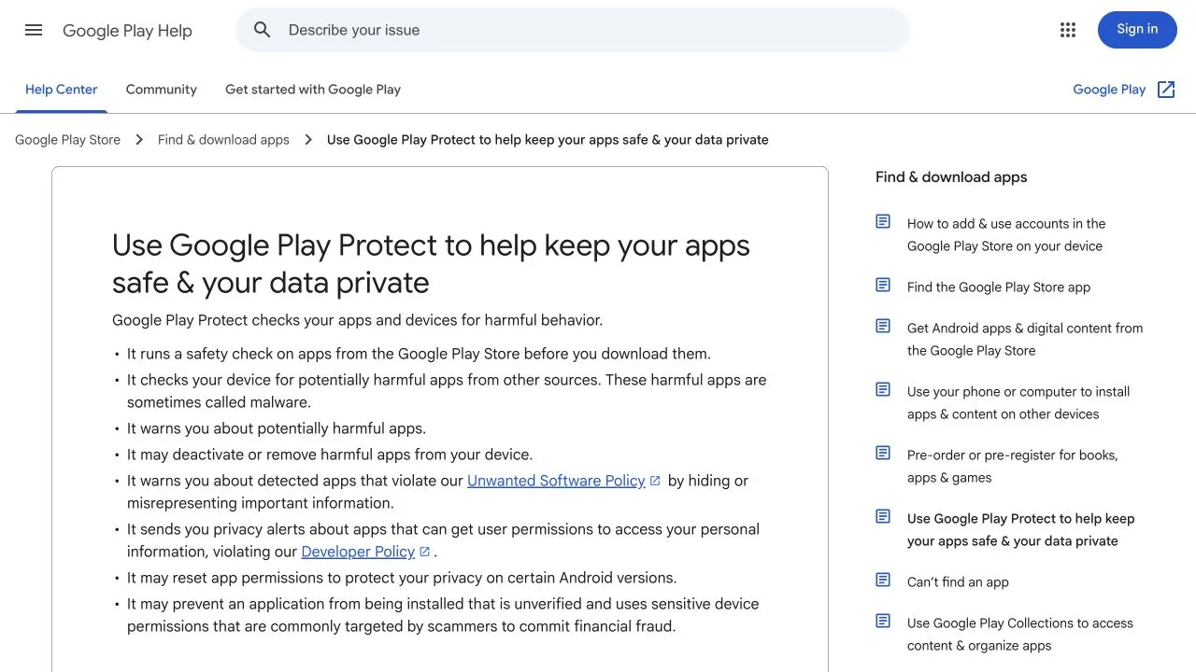This screenshot has width=1196, height=672.
Task: Open Get Android apps & digital content article
Action: coord(1025,340)
